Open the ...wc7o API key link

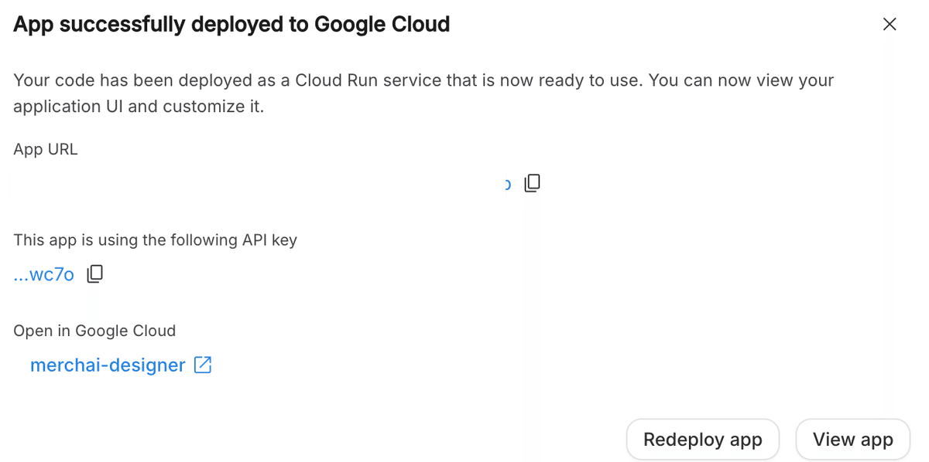pos(44,274)
